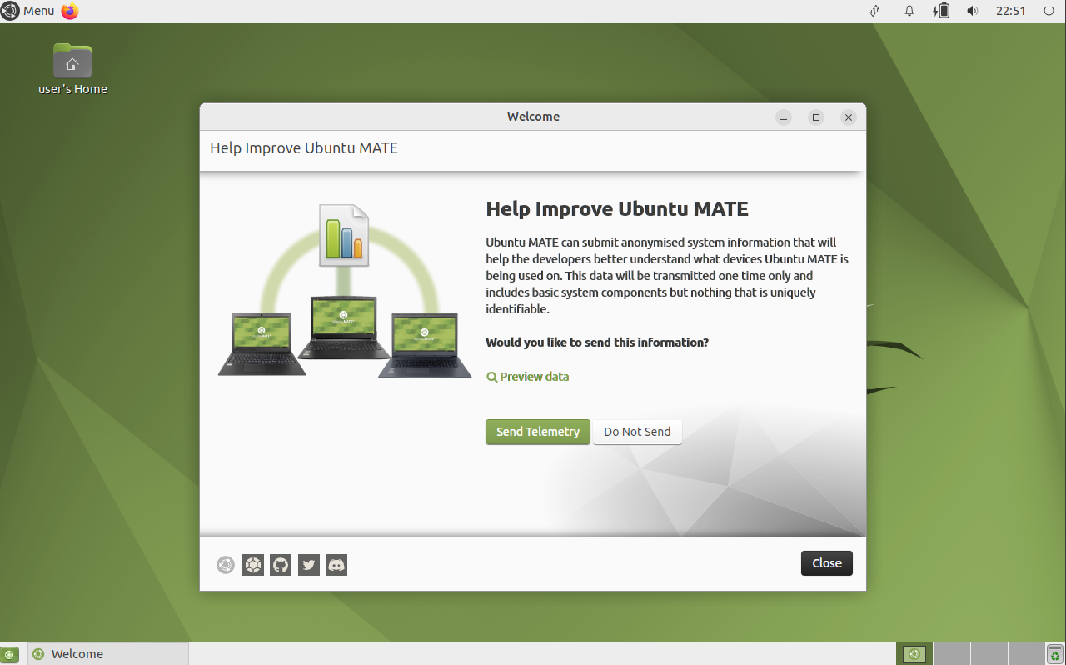This screenshot has width=1066, height=665.
Task: Close the Welcome dialog with Close button
Action: [x=827, y=563]
